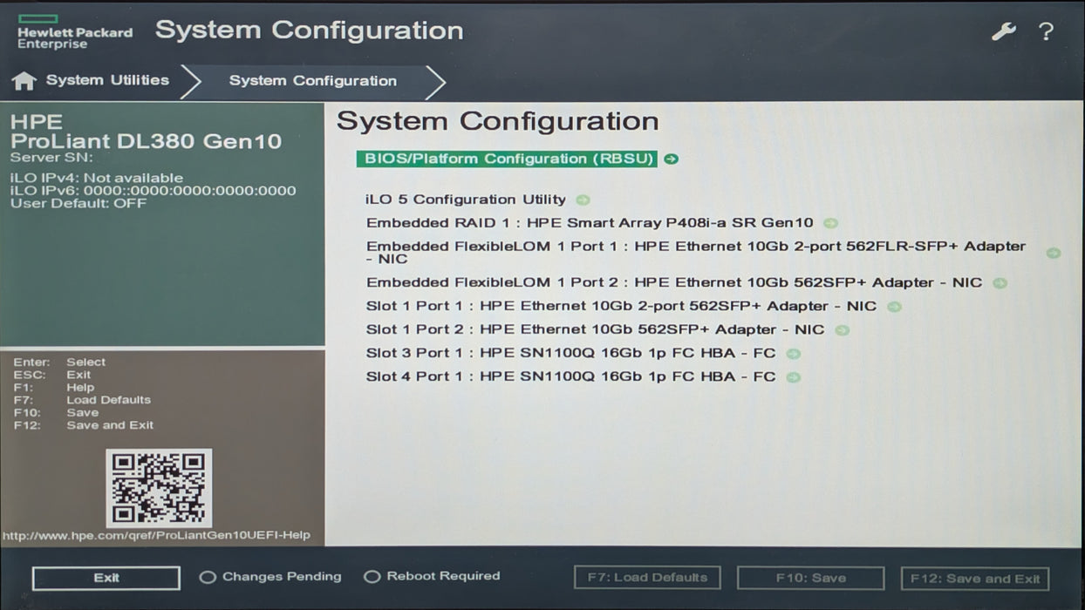Viewport: 1085px width, 610px height.
Task: Open help via the question mark icon
Action: pyautogui.click(x=1046, y=32)
